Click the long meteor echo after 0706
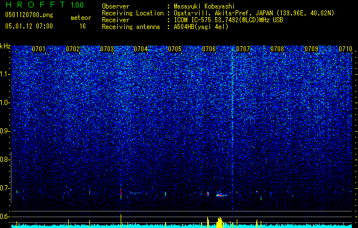The height and width of the screenshot is (228, 358). [221, 196]
